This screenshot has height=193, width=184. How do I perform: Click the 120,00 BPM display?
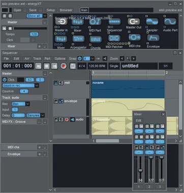coord(97,66)
